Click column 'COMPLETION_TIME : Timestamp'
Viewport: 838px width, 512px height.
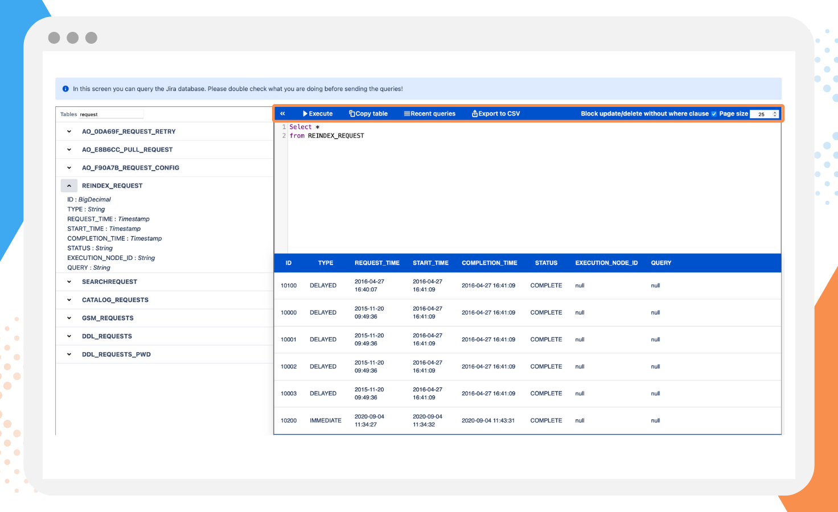[114, 238]
